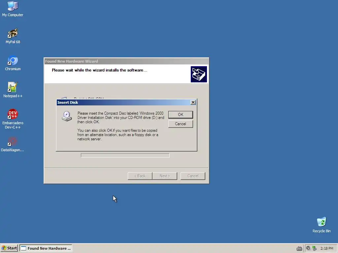This screenshot has width=338, height=253.
Task: Click OK in Insert Disk dialog
Action: (x=181, y=115)
